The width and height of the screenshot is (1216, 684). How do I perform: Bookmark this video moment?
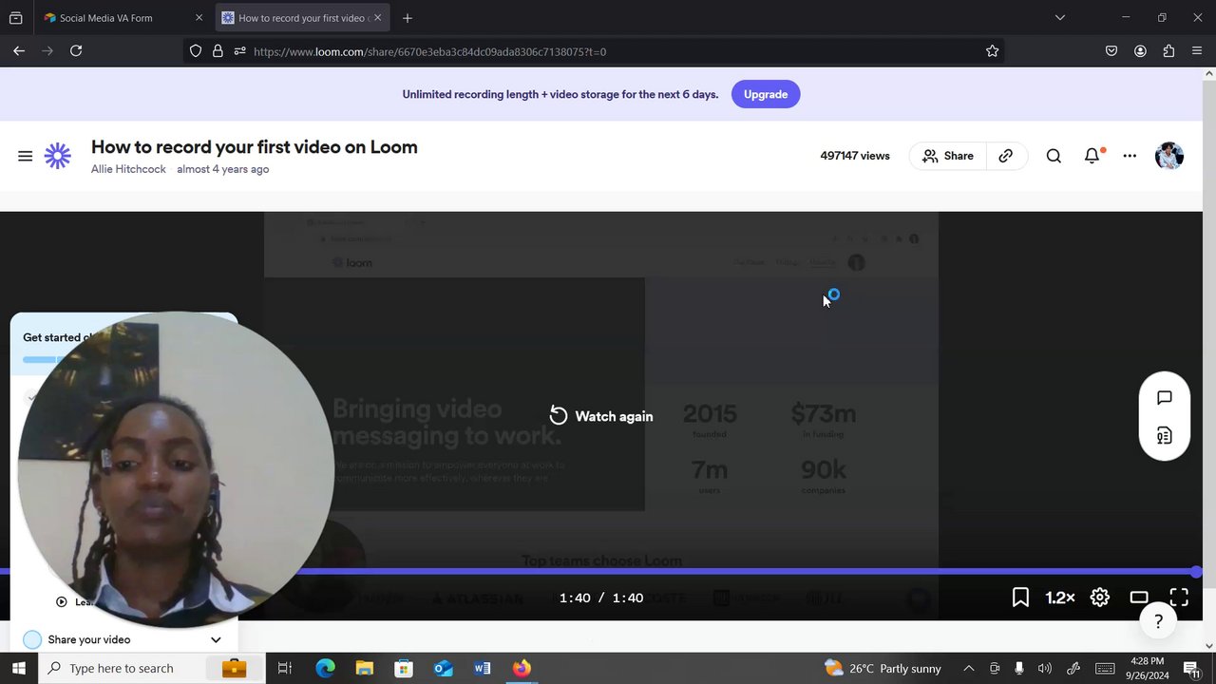point(1020,598)
